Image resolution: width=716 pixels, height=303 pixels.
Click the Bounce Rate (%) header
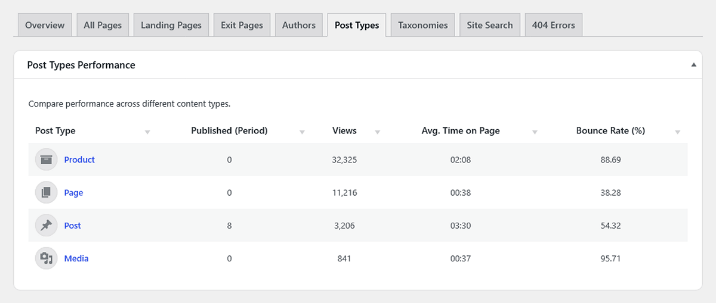610,130
